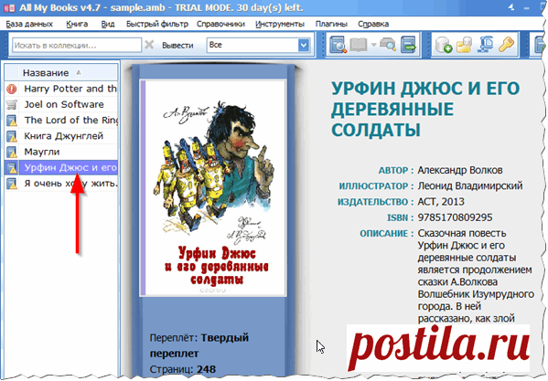Click the author name 'Александр Волков'
Image resolution: width=548 pixels, height=381 pixels.
tap(460, 170)
